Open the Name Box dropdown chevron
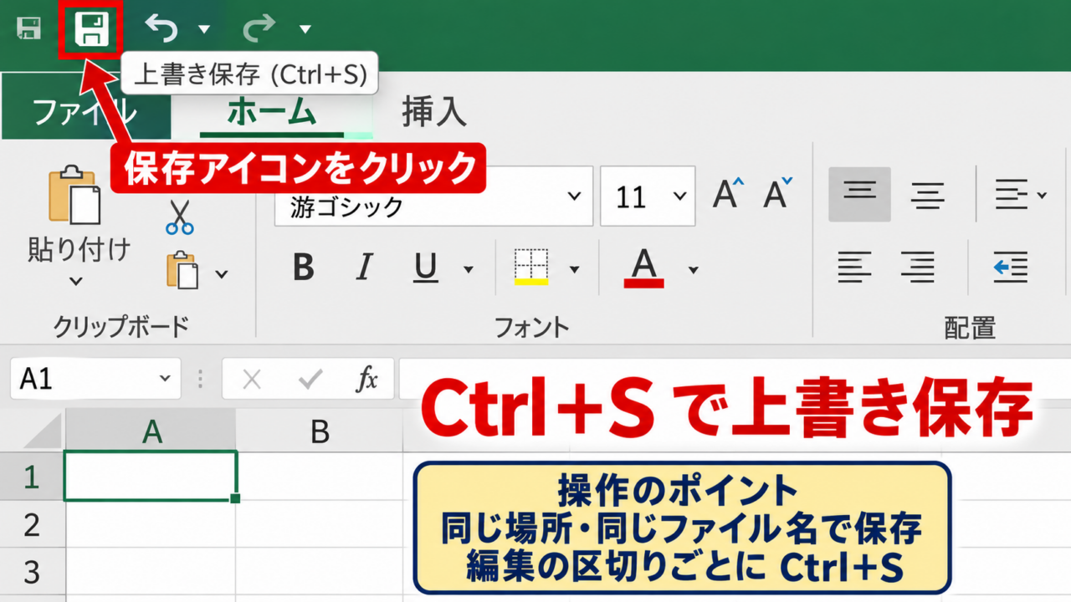Image resolution: width=1071 pixels, height=602 pixels. pos(164,379)
